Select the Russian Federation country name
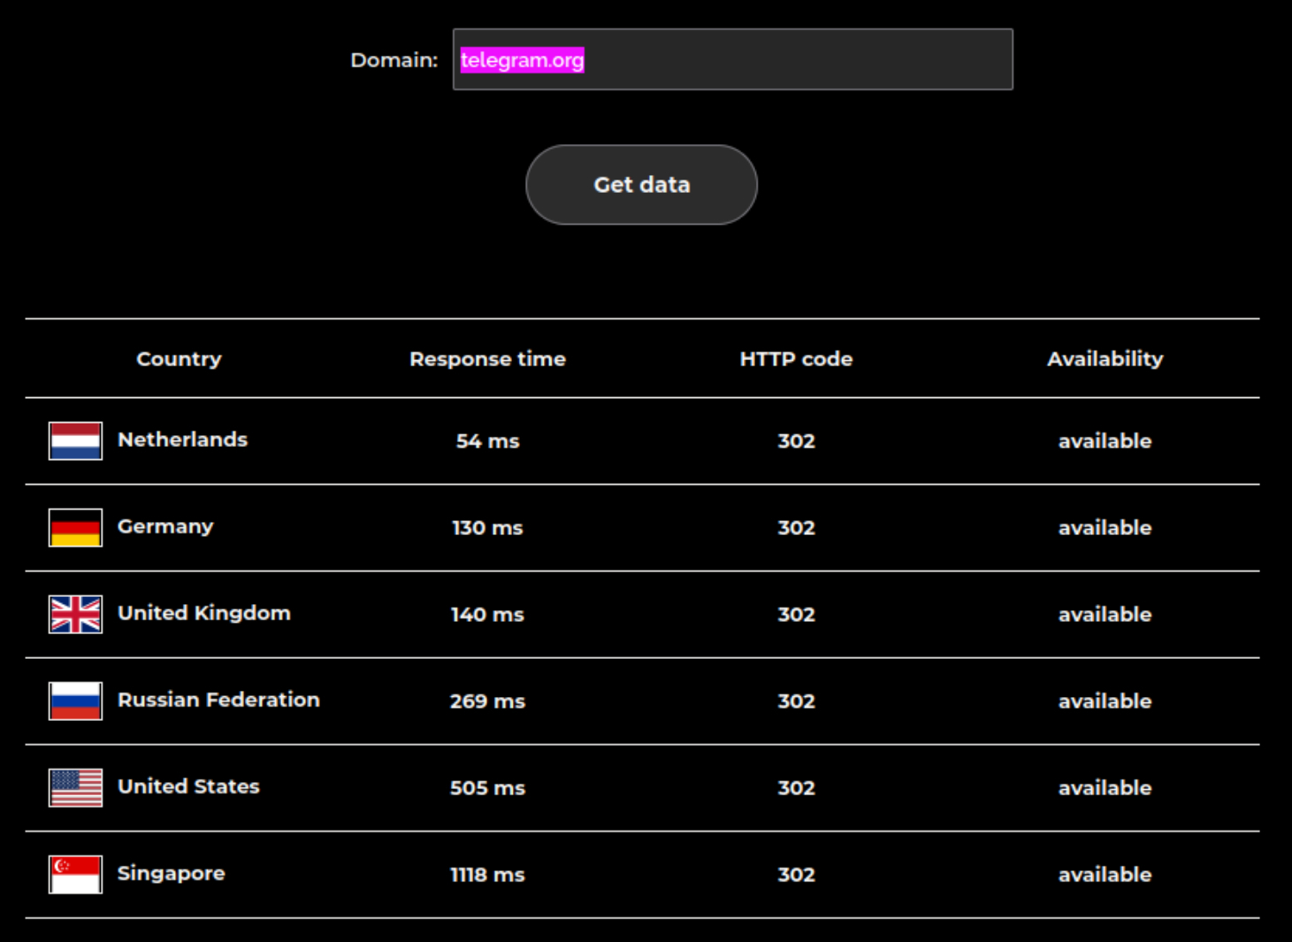Viewport: 1292px width, 942px height. [x=218, y=700]
